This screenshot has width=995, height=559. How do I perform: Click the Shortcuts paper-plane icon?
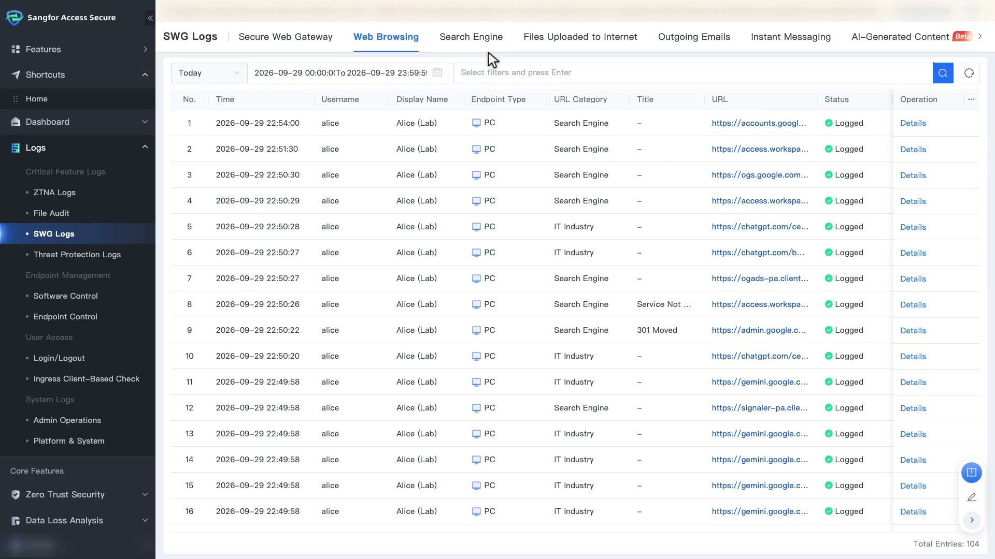click(16, 75)
